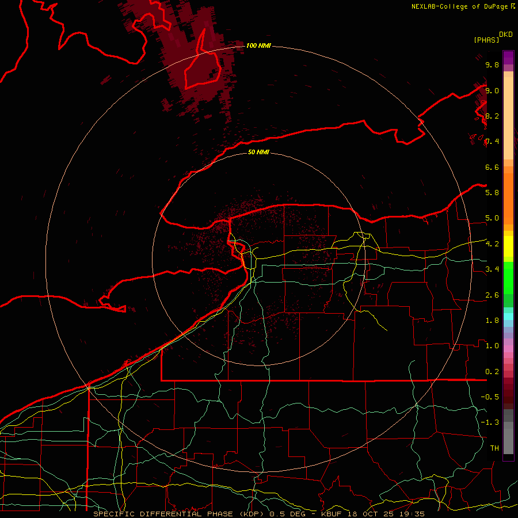Click the gray TH swatch at the scale bottom
Image resolution: width=518 pixels, height=518 pixels.
[508, 447]
